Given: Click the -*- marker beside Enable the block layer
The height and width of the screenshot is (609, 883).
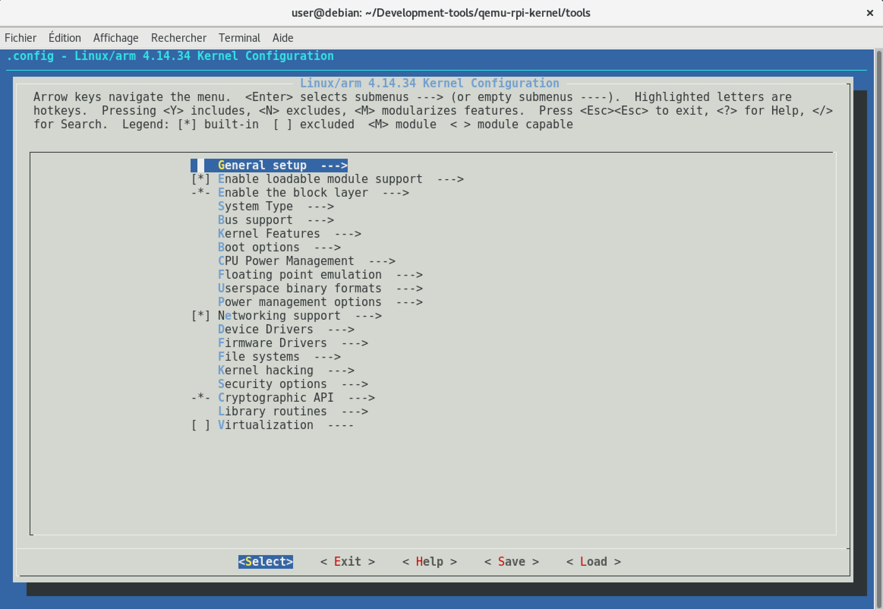Looking at the screenshot, I should (x=200, y=193).
